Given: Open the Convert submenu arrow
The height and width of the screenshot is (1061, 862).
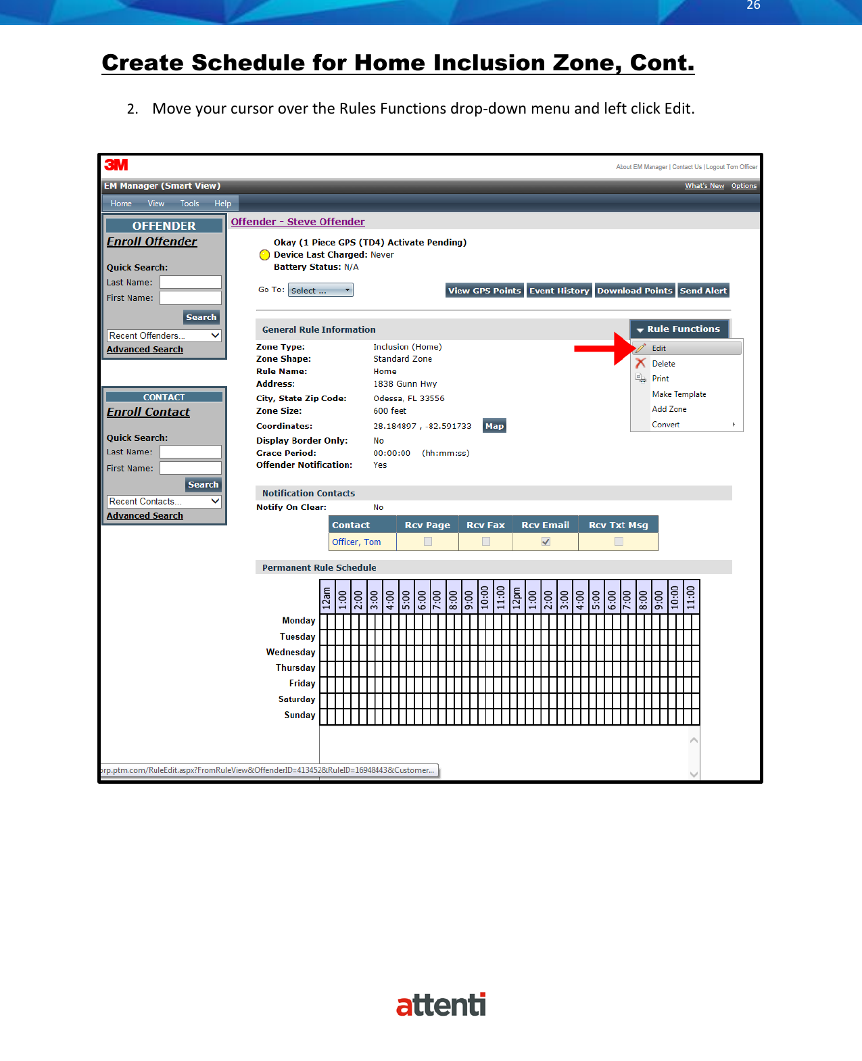Looking at the screenshot, I should (x=734, y=425).
